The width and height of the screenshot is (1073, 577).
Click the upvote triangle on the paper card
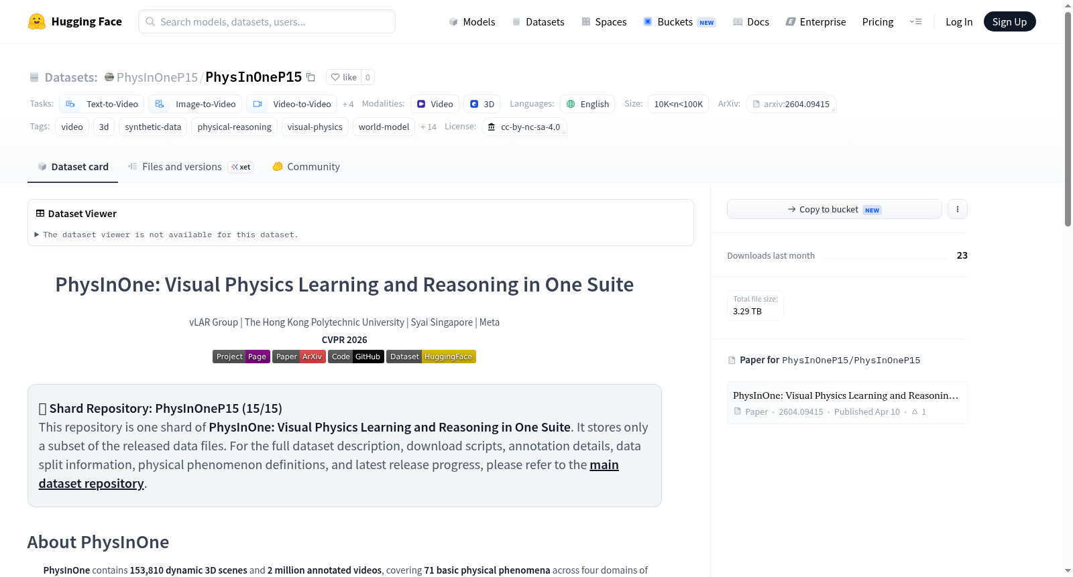[x=915, y=412]
